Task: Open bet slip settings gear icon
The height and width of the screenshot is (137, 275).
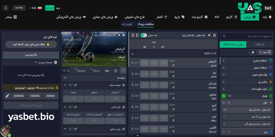Action: [56, 62]
